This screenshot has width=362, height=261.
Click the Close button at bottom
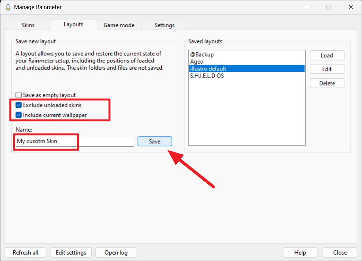pos(340,252)
